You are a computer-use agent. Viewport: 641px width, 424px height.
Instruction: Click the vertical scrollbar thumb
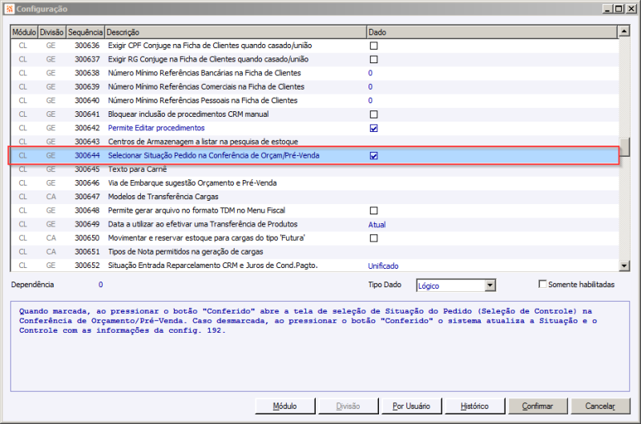pos(624,147)
